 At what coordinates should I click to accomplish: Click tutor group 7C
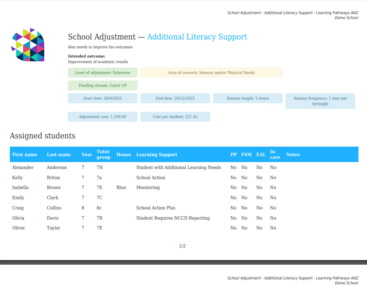[99, 198]
